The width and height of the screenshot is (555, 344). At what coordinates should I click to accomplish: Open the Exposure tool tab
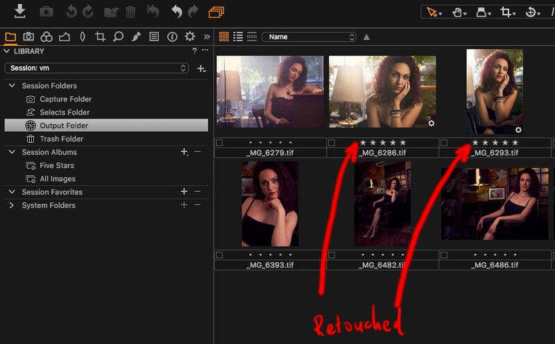(65, 37)
